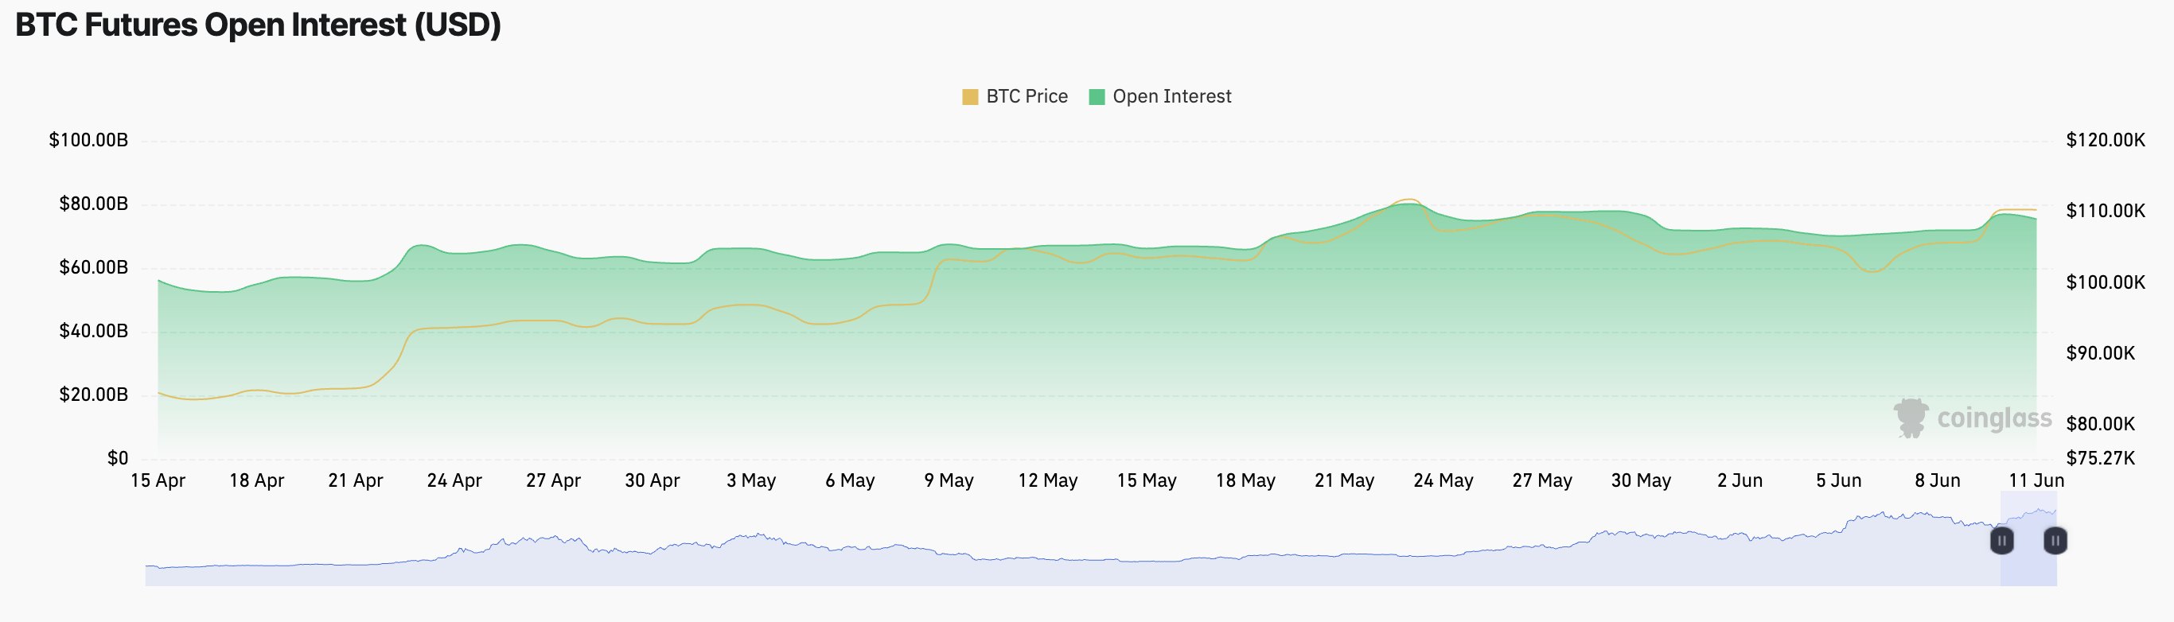Click the green Open Interest legend swatch
The image size is (2174, 622).
pyautogui.click(x=1097, y=97)
